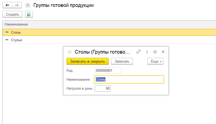The image size is (216, 124).
Task: Click the Записать button
Action: (122, 61)
